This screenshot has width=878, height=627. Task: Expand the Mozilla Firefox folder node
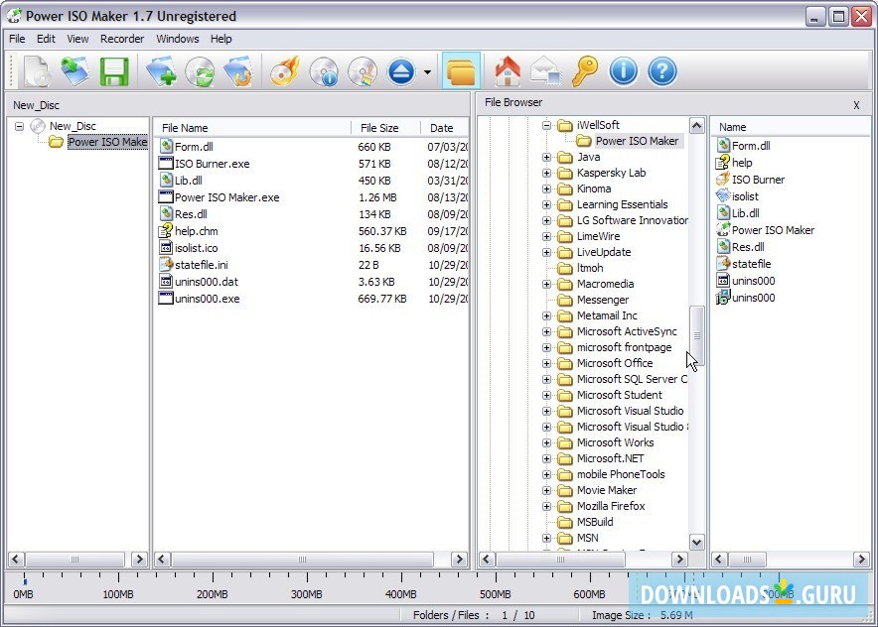pyautogui.click(x=546, y=506)
